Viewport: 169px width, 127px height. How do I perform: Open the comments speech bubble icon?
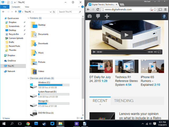click(x=98, y=16)
